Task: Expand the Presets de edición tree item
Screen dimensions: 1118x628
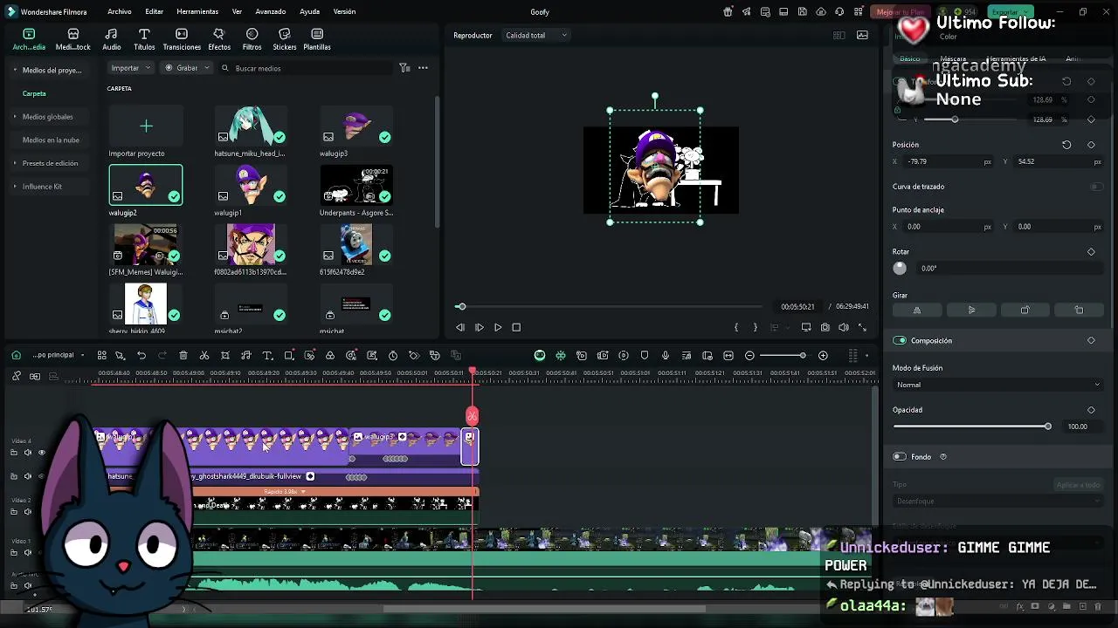Action: click(15, 163)
